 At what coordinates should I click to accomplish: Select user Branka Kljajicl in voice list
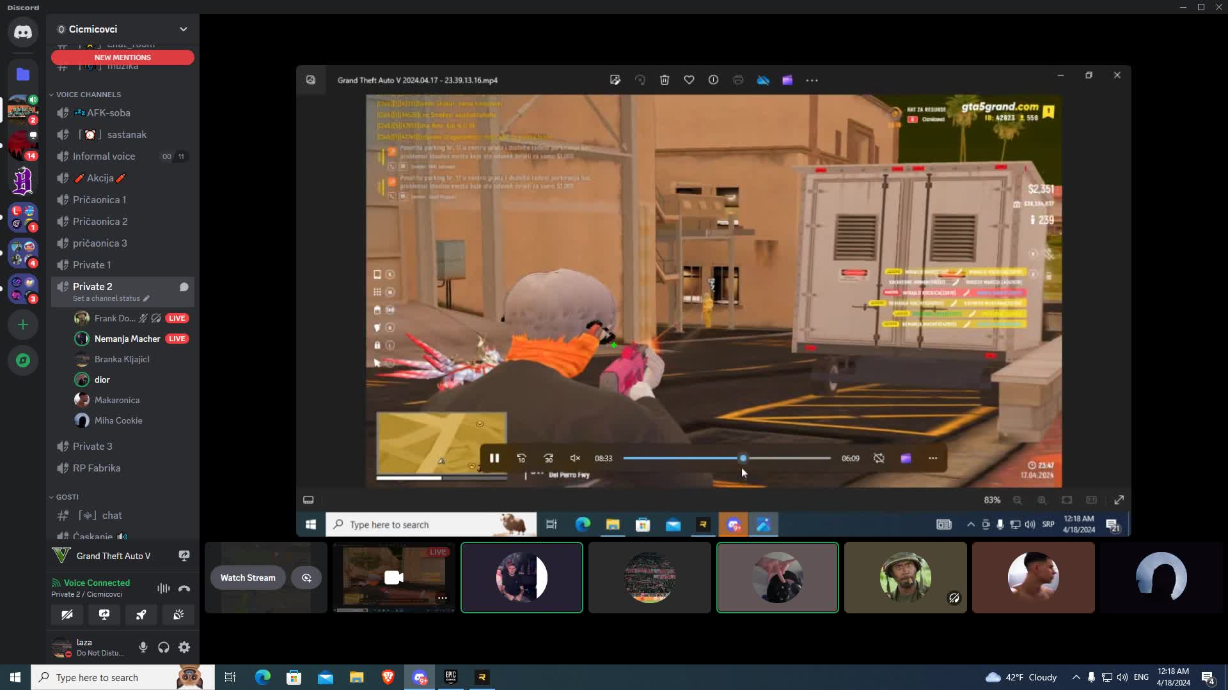coord(132,359)
